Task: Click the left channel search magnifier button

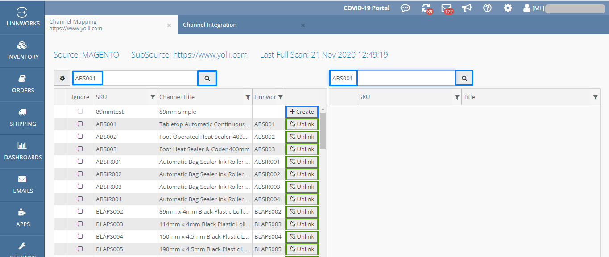Action: pyautogui.click(x=207, y=78)
